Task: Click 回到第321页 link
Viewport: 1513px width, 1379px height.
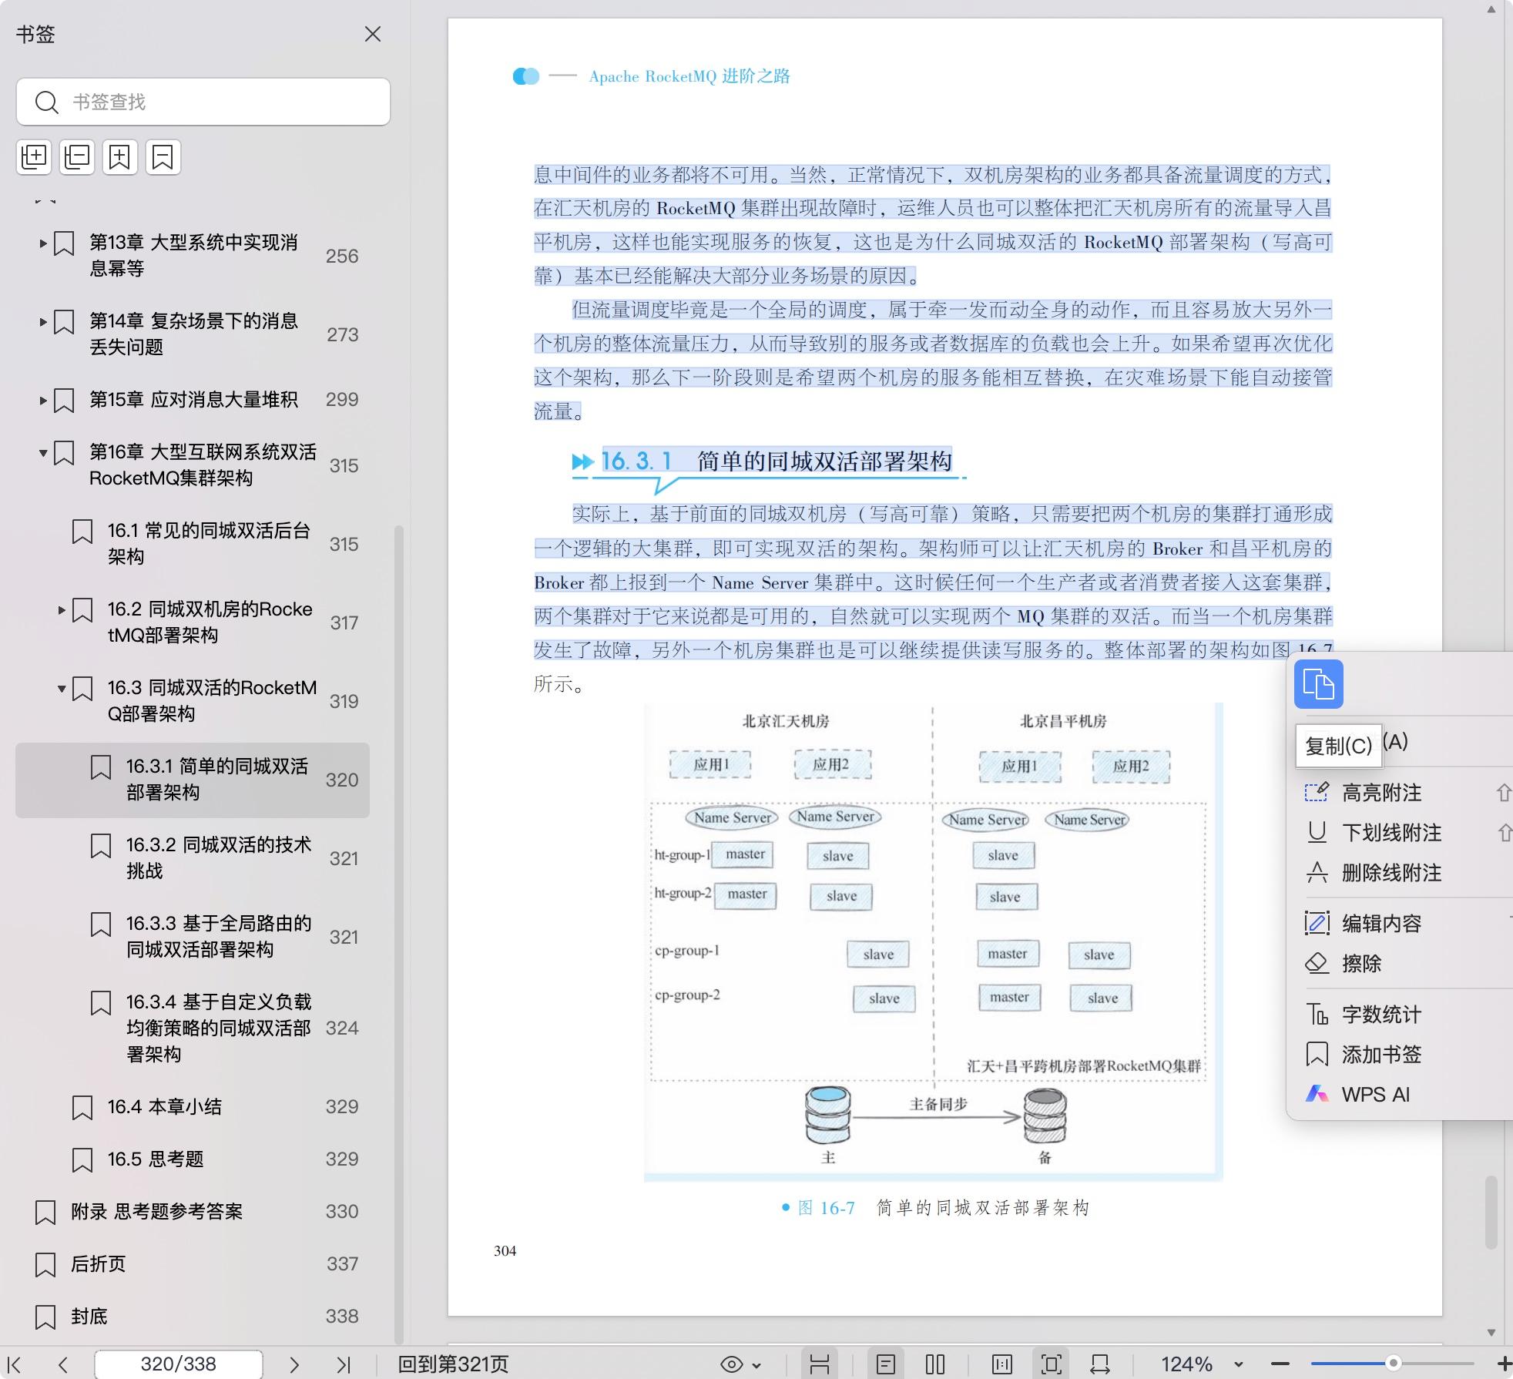Action: pos(452,1364)
